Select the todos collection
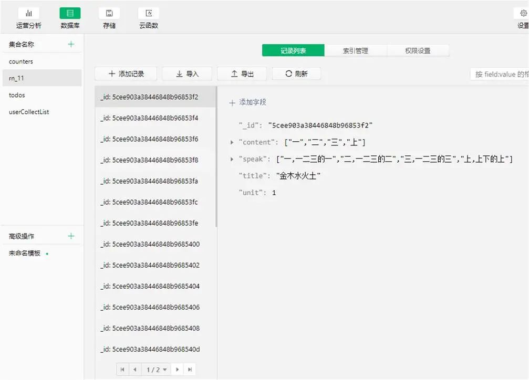529x380 pixels. pyautogui.click(x=42, y=95)
